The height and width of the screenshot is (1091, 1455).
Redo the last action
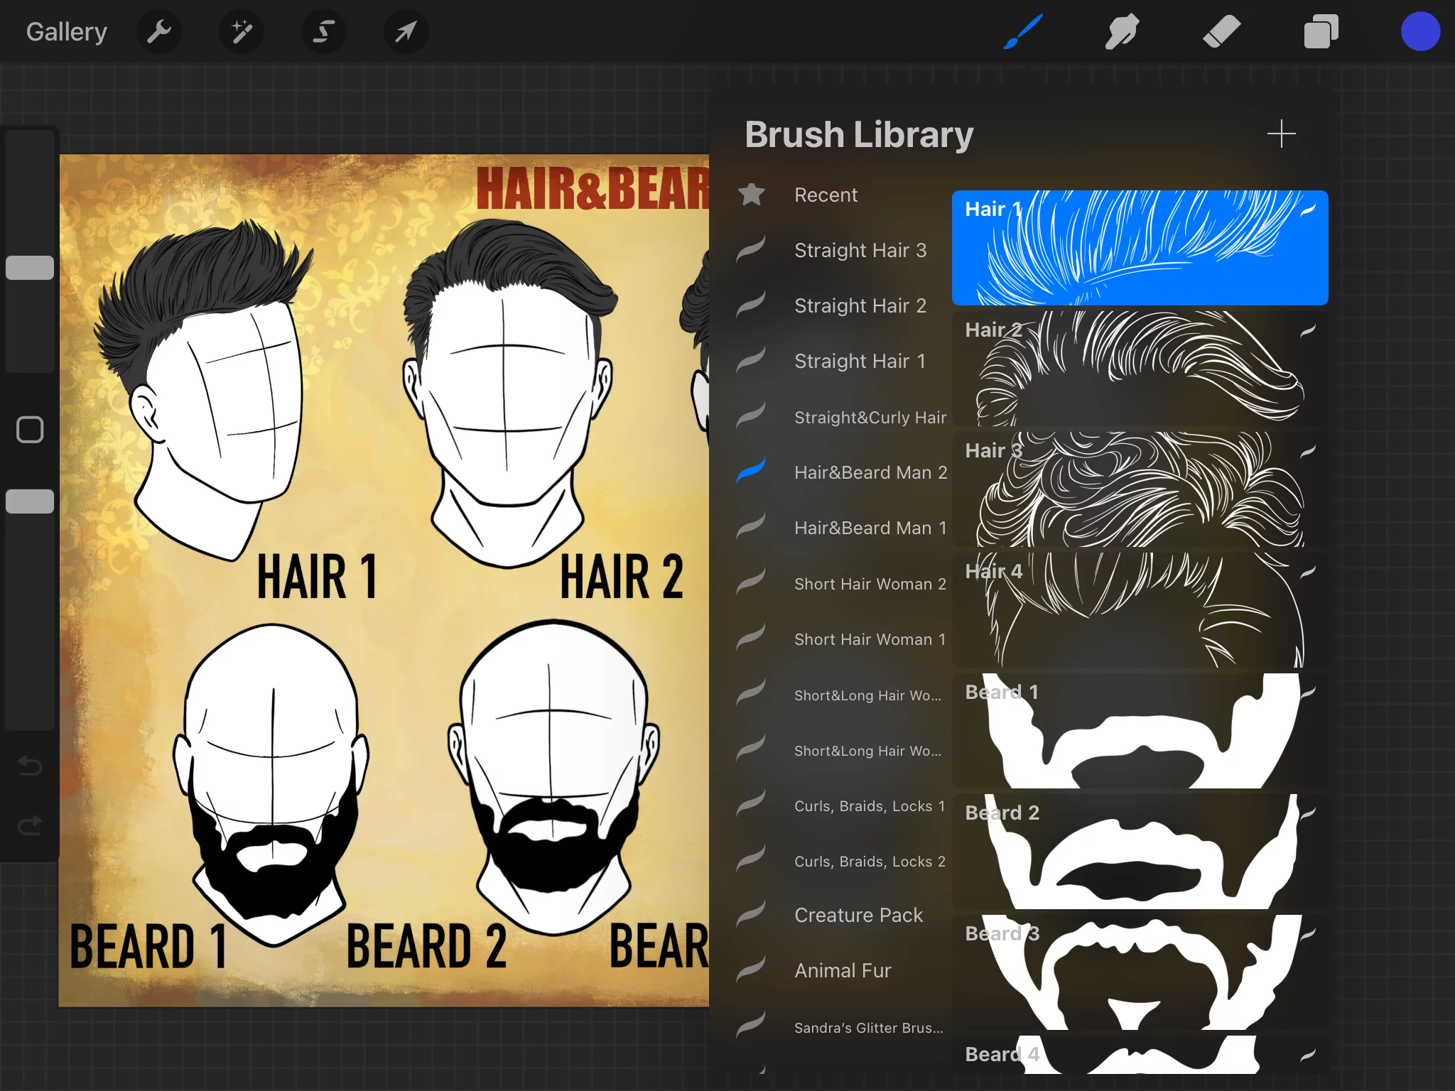click(30, 825)
